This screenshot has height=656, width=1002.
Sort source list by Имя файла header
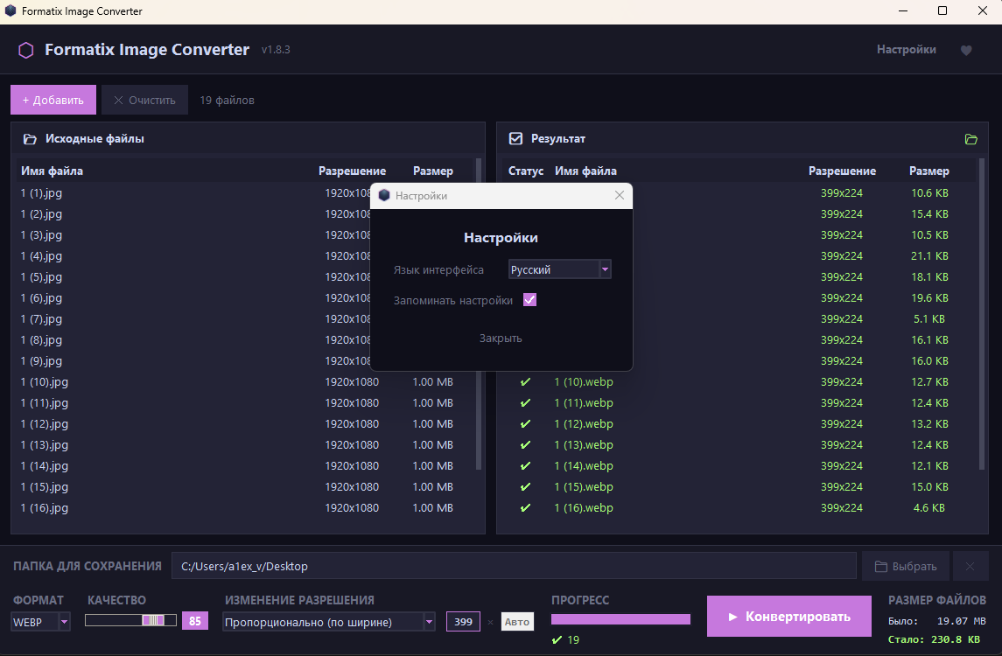point(52,171)
